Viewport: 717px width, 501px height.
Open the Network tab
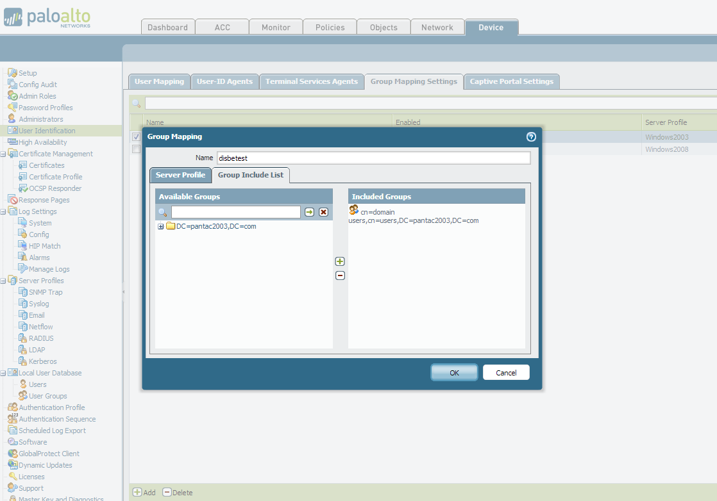[437, 27]
